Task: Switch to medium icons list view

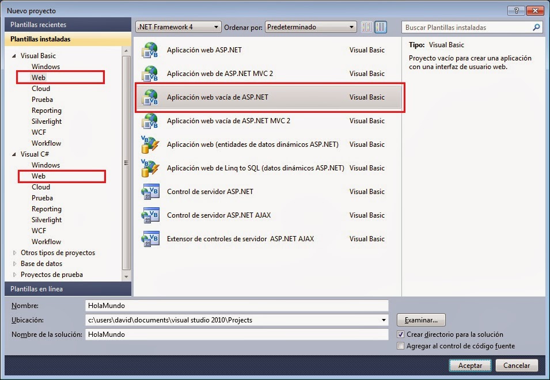Action: (x=381, y=27)
